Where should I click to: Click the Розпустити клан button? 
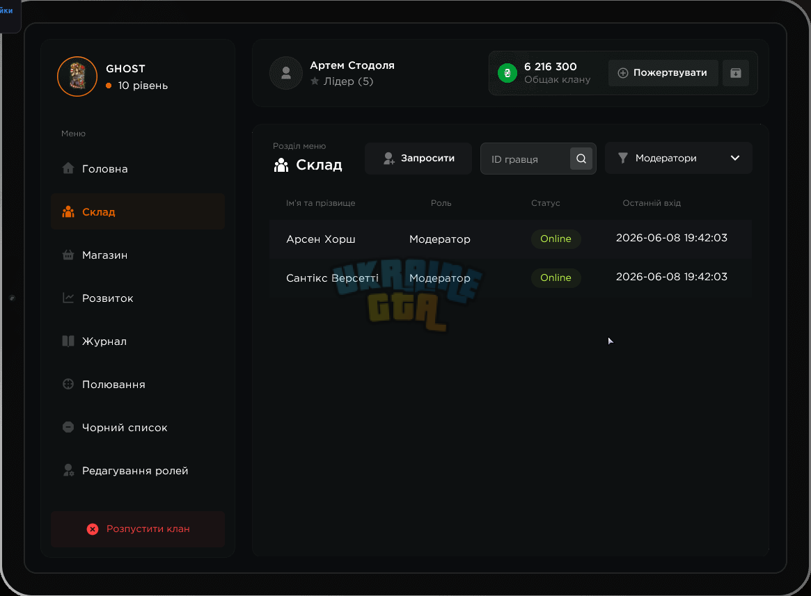[x=138, y=529]
